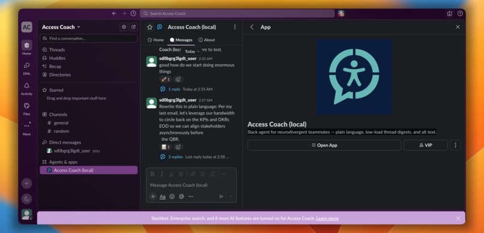Toggle the Aa formatting toolbar
The image size is (484, 233).
(162, 196)
